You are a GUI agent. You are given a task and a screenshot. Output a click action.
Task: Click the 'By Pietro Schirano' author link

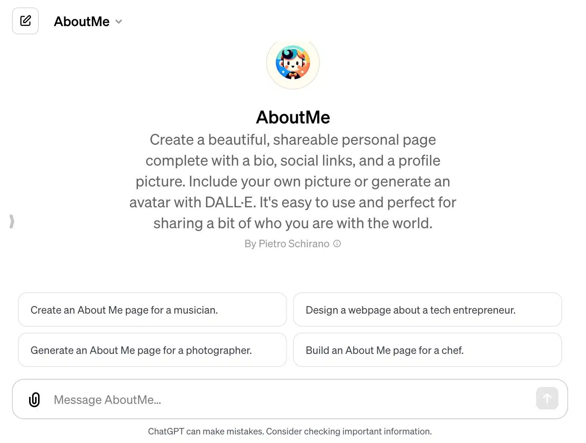[x=287, y=244]
